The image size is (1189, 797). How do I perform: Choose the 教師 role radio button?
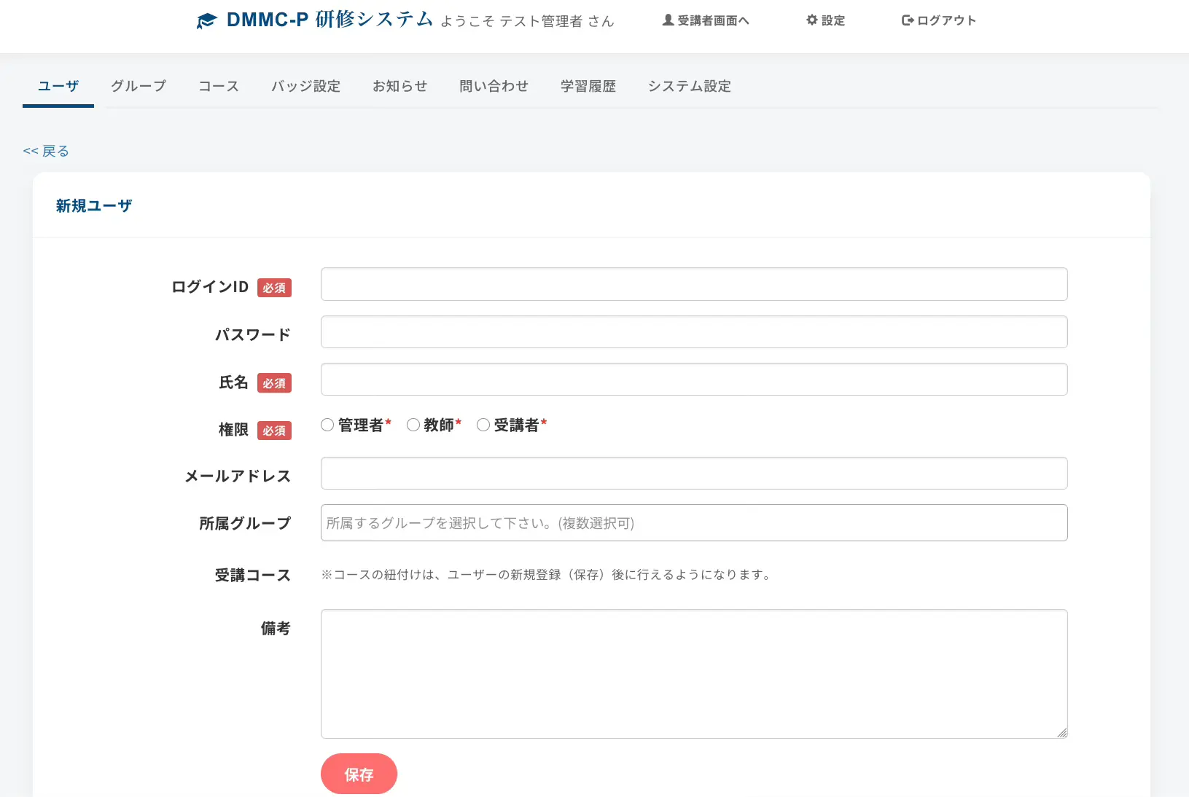(413, 425)
